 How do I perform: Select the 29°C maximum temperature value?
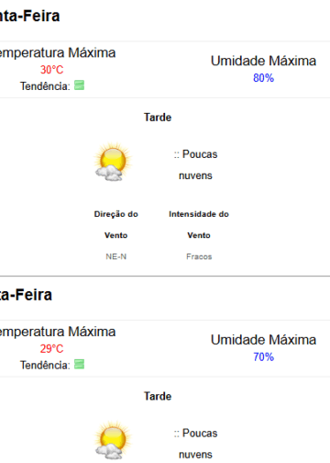(51, 349)
